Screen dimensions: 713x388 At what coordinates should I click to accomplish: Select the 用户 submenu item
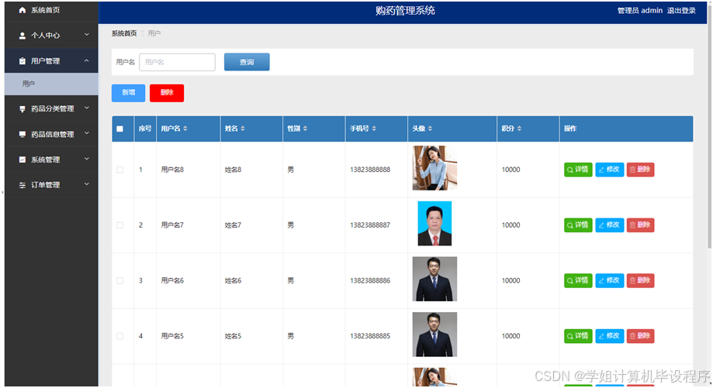51,84
